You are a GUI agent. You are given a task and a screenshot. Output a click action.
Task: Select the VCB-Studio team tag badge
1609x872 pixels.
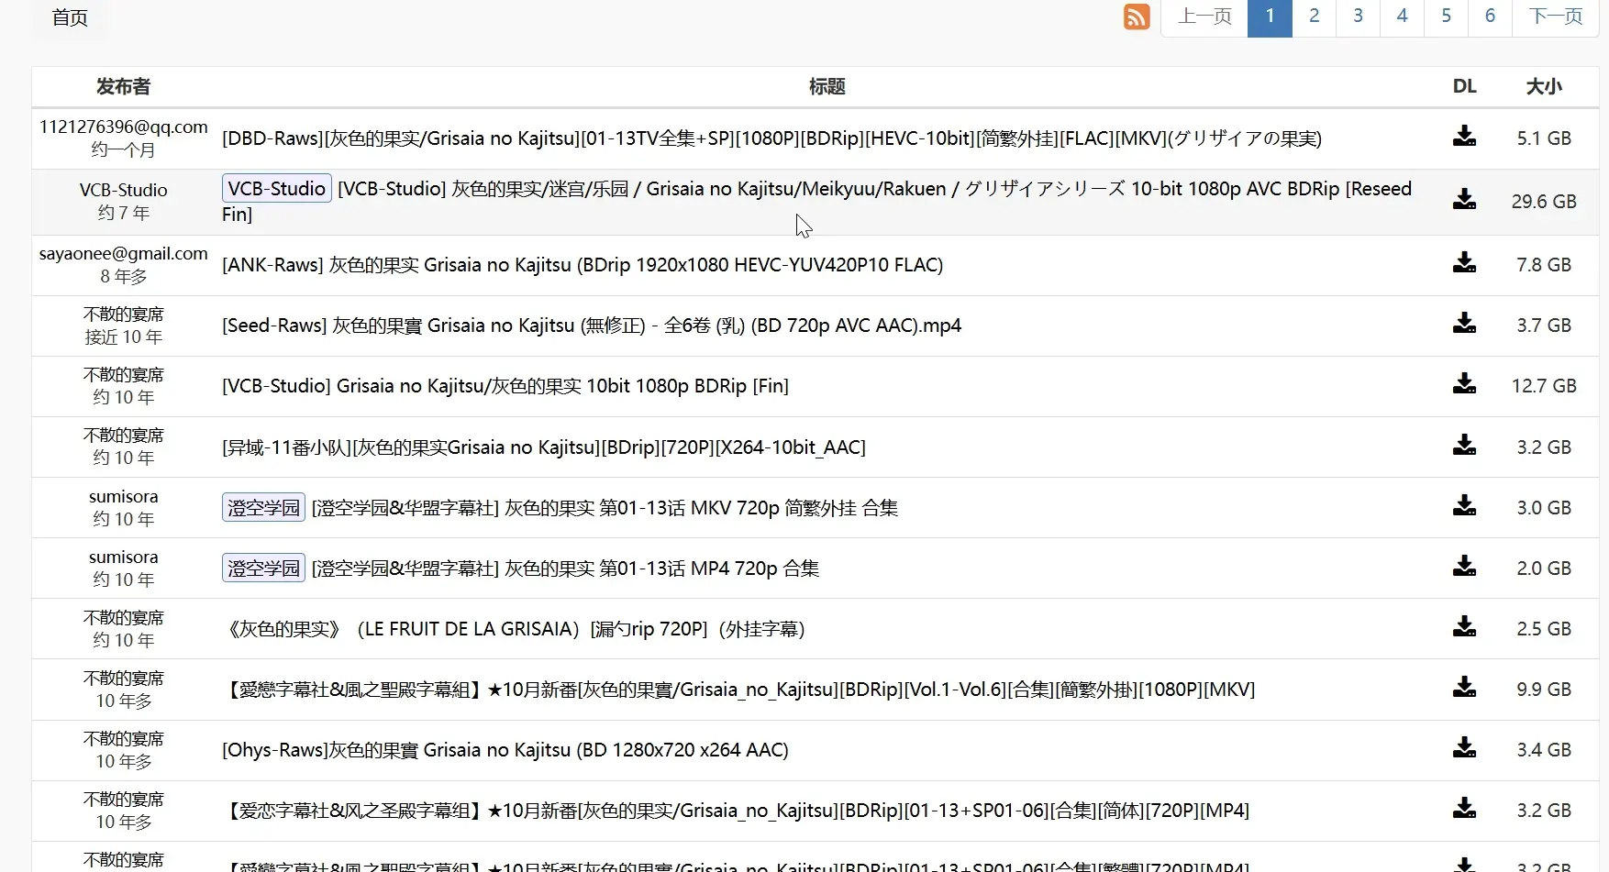(x=276, y=188)
